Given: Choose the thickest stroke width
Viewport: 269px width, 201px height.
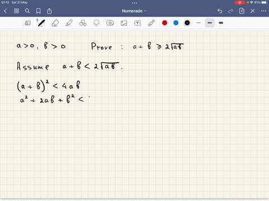Looking at the screenshot, I should click(x=221, y=23).
